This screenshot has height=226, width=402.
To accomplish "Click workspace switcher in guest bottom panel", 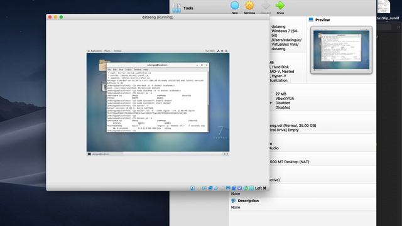I will coord(225,154).
